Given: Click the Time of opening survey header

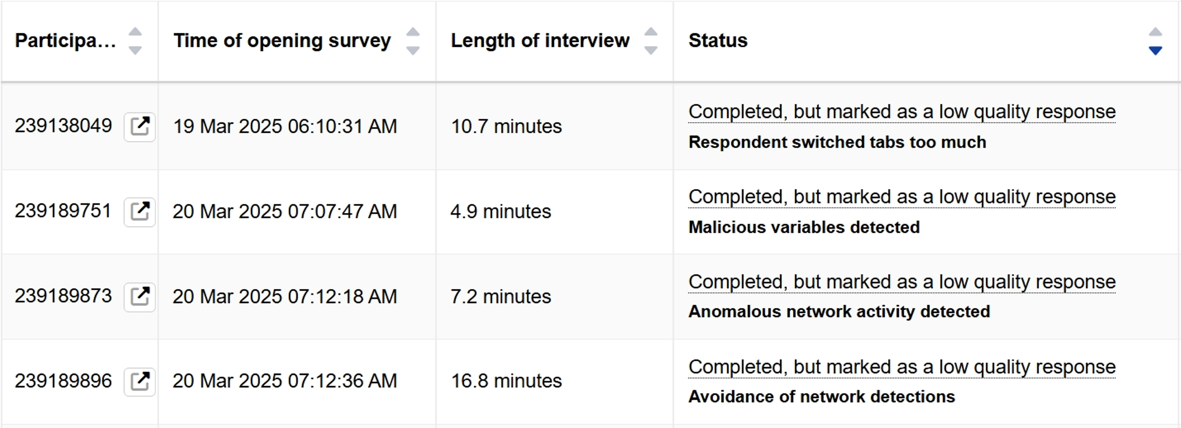Looking at the screenshot, I should 282,41.
